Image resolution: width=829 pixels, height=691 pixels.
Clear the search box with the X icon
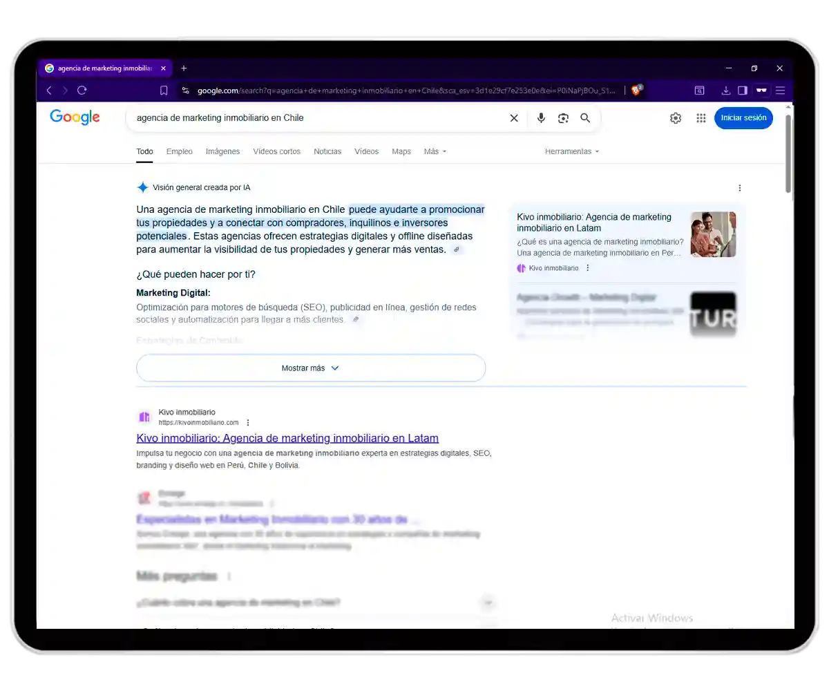(x=514, y=118)
